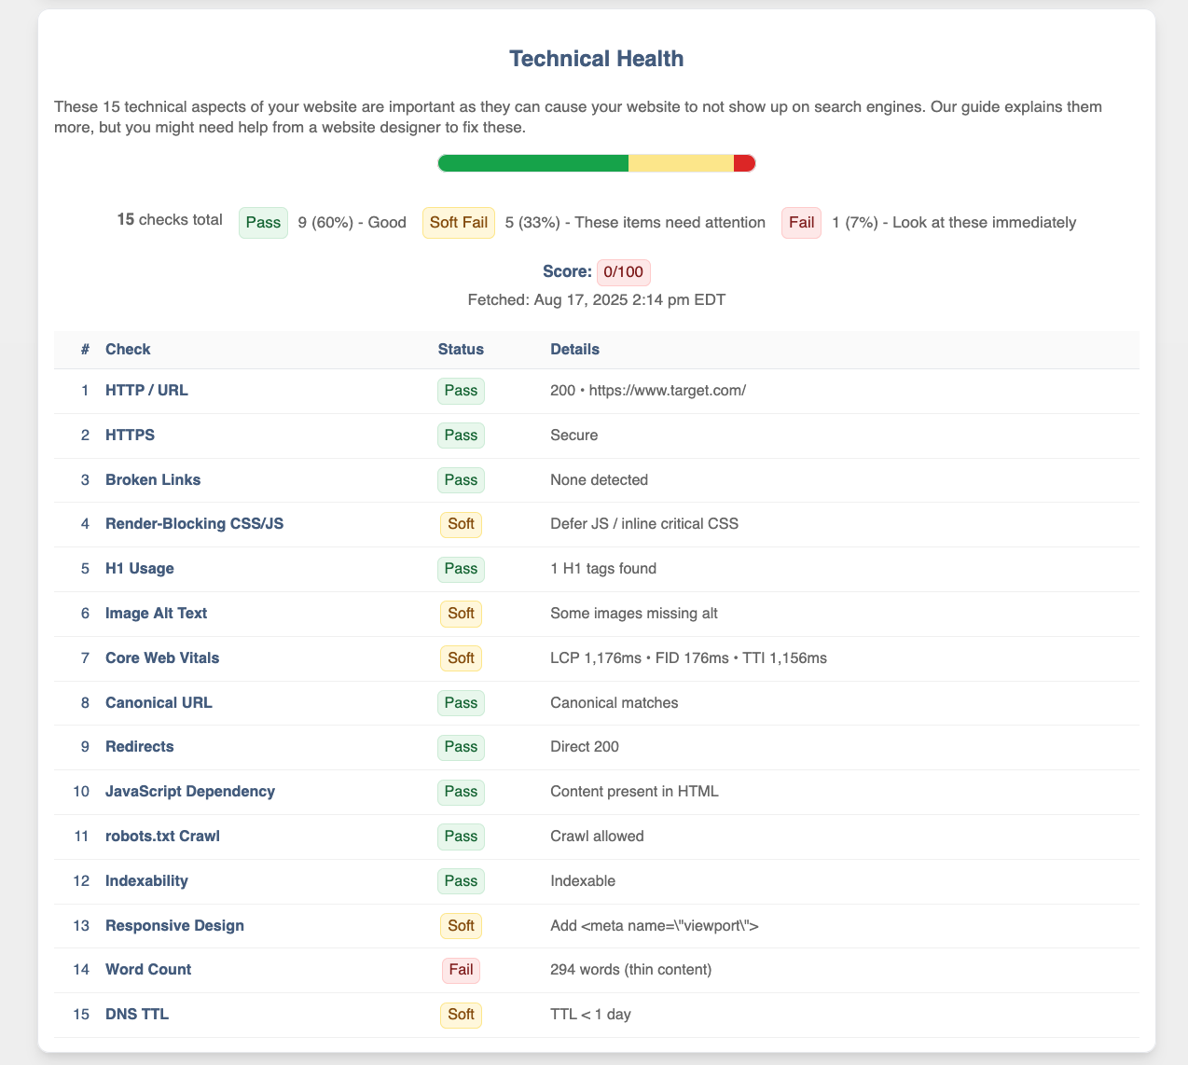Click the Pass legend badge
This screenshot has width=1188, height=1065.
[263, 223]
